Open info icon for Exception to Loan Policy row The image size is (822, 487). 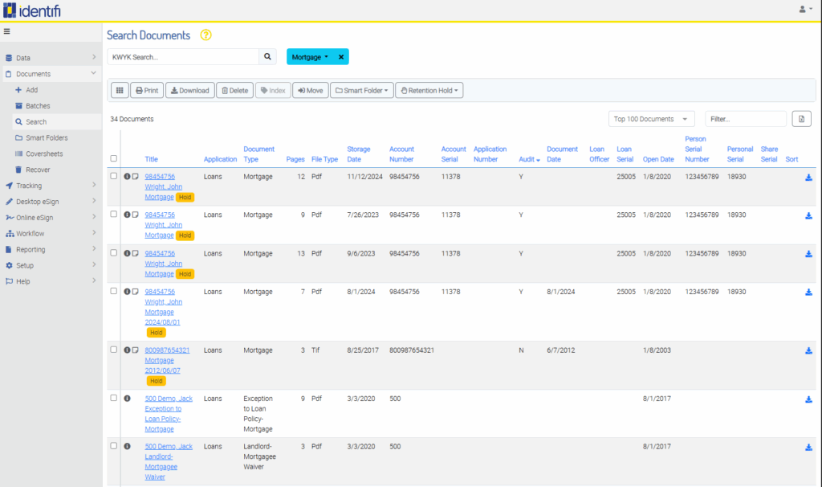coord(127,399)
